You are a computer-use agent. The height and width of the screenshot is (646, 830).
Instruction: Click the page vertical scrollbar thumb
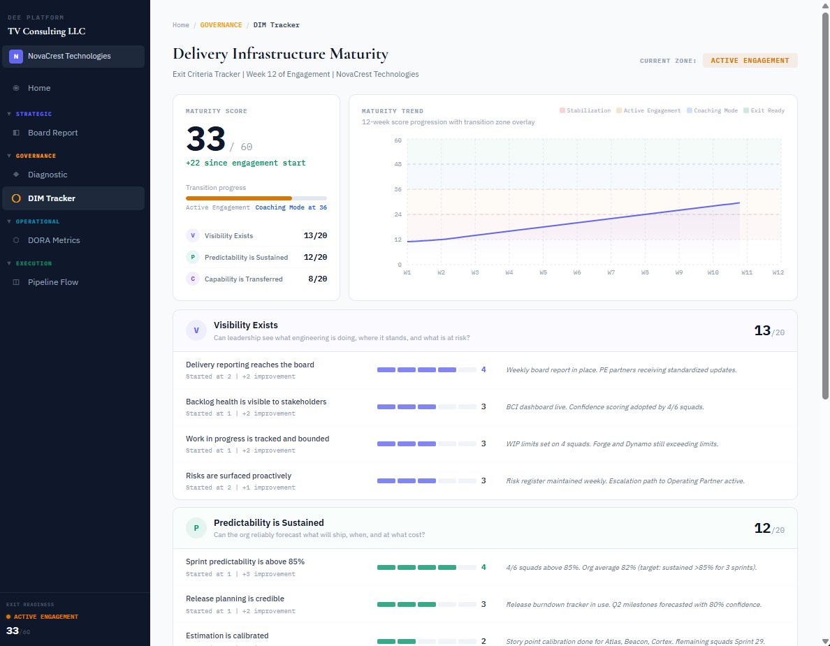(825, 205)
